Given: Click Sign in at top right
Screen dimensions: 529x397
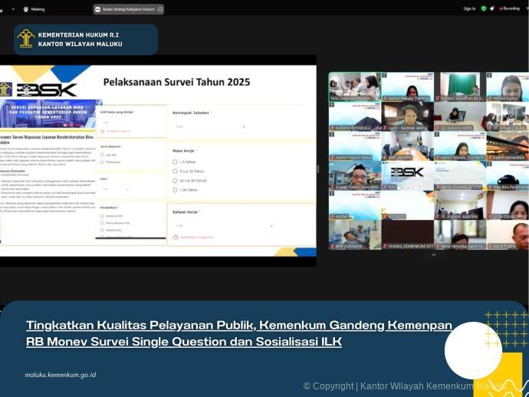Looking at the screenshot, I should coord(469,8).
